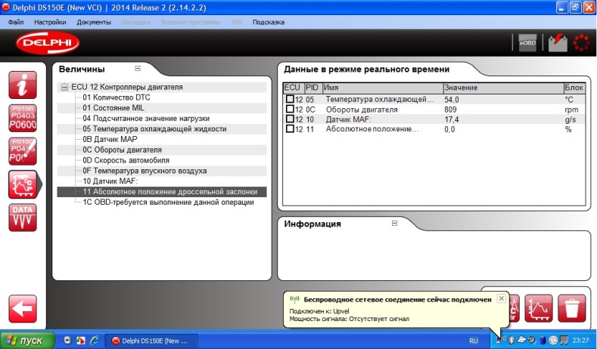Close the wireless connection balloon tooltip
Viewport: 597px width, 349px height.
coord(502,298)
